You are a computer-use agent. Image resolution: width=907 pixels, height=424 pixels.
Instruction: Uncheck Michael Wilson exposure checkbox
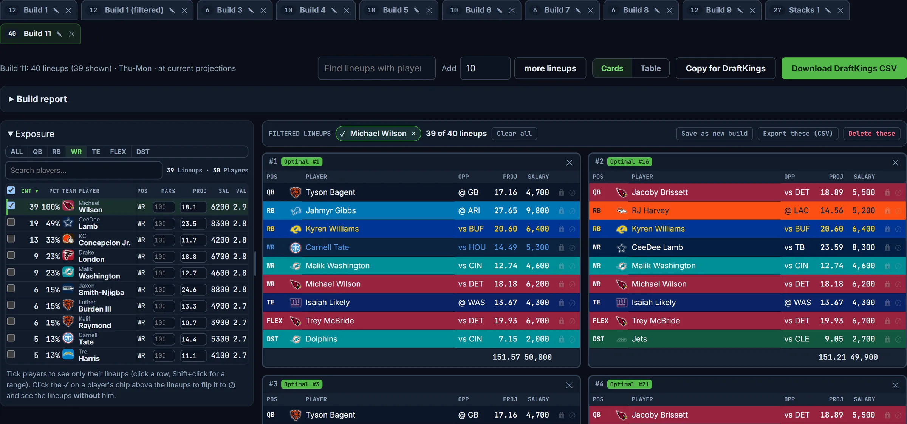(x=11, y=206)
